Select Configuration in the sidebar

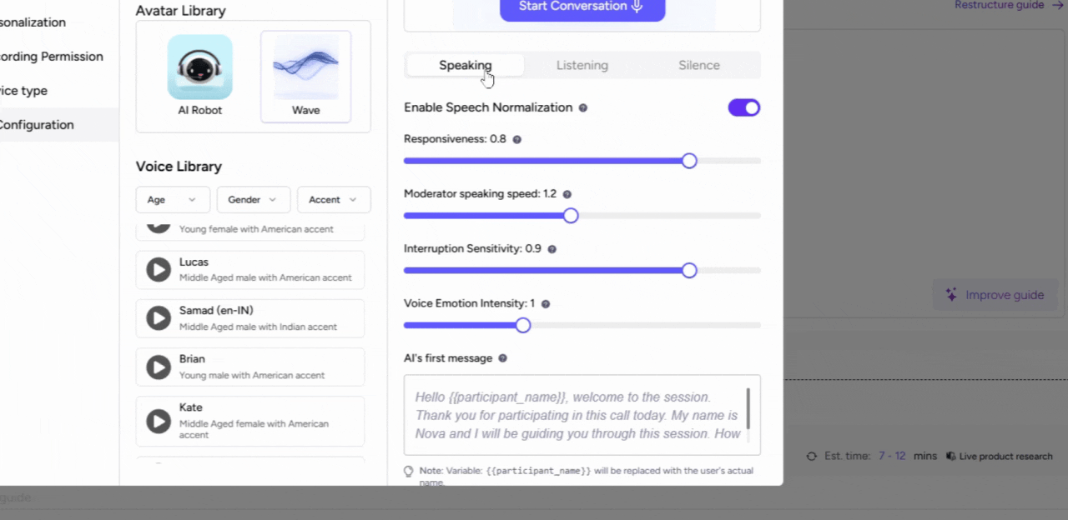click(x=37, y=124)
